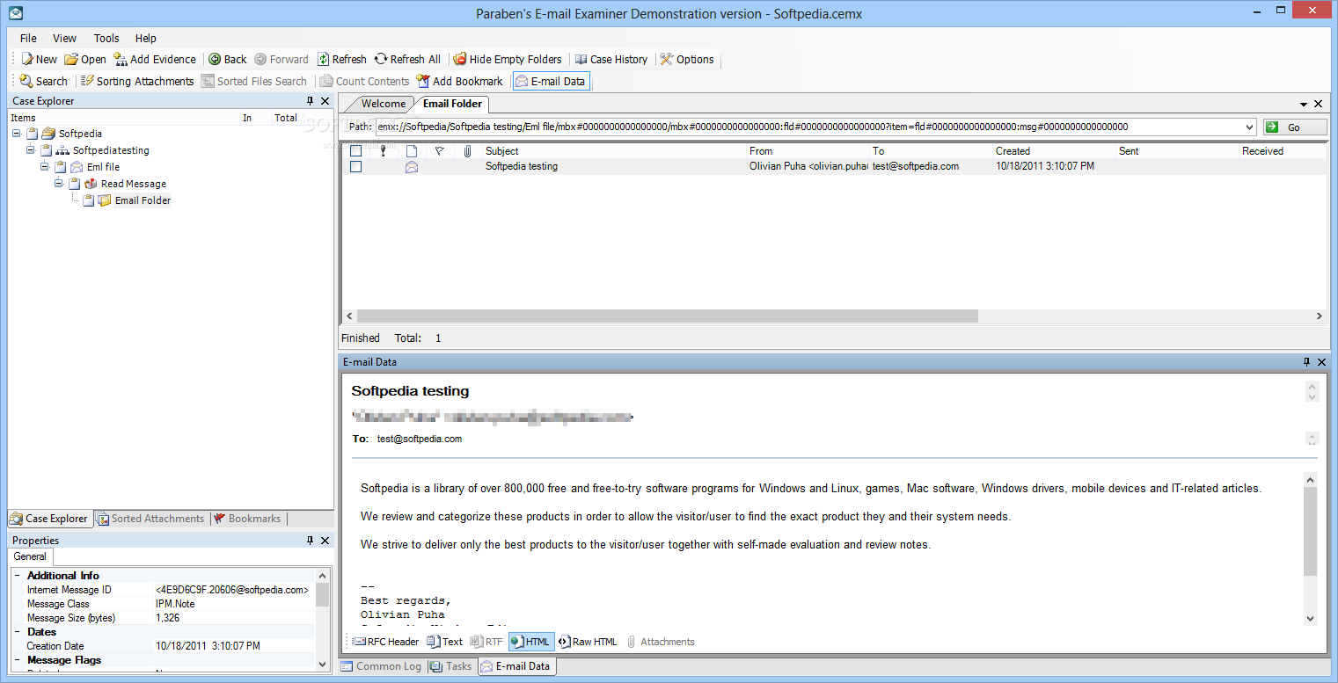Select the HTML message view
The width and height of the screenshot is (1338, 683).
531,642
